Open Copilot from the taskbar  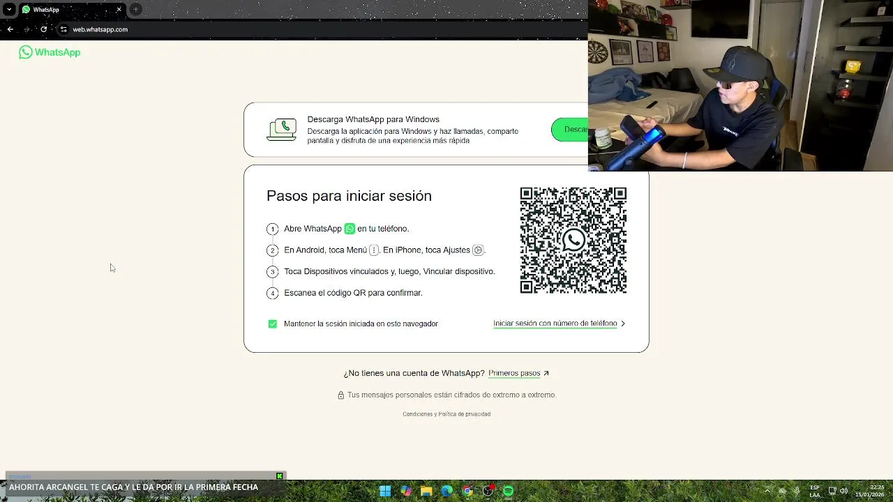click(x=406, y=491)
